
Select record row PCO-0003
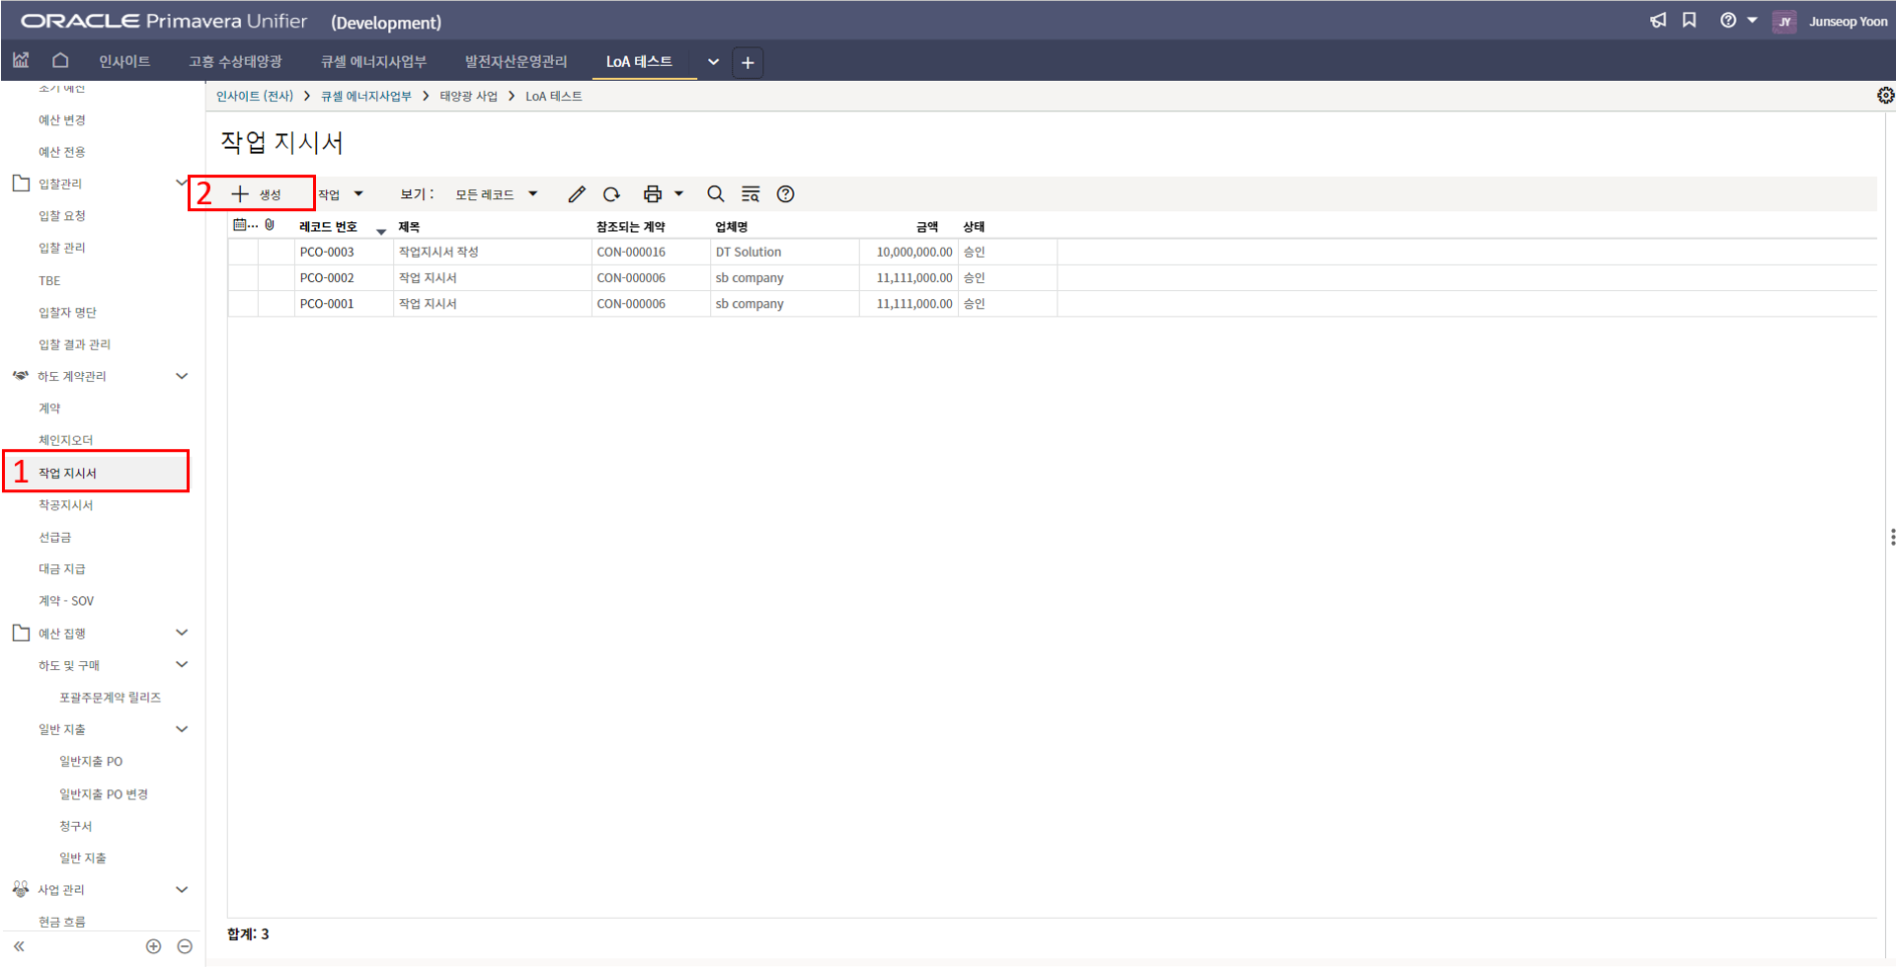pyautogui.click(x=327, y=253)
